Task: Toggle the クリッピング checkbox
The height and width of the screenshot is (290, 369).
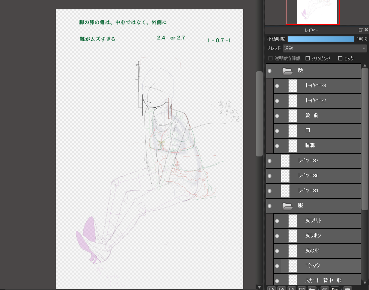Action: click(x=307, y=58)
